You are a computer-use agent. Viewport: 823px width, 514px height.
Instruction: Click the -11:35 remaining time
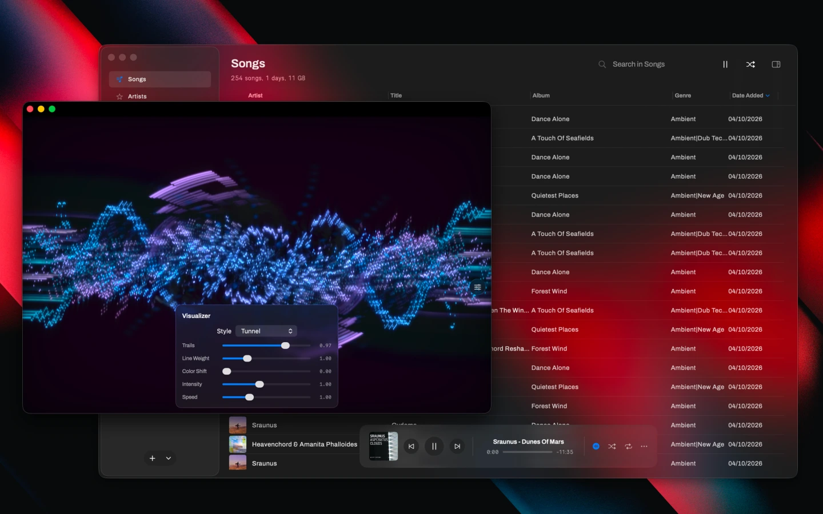coord(565,452)
